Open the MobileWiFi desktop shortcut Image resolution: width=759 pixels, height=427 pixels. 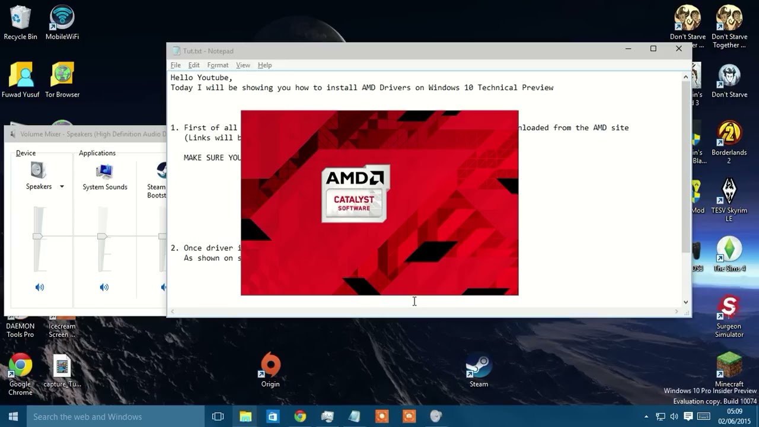click(62, 23)
